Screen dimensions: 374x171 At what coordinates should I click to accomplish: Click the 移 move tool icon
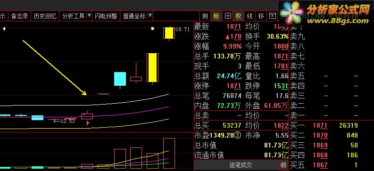[261, 16]
